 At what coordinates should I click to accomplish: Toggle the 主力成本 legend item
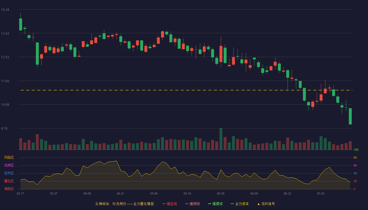pos(240,204)
